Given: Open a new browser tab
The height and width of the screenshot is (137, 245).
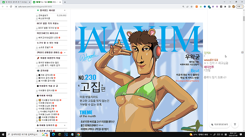Looking at the screenshot, I should click(x=65, y=2).
